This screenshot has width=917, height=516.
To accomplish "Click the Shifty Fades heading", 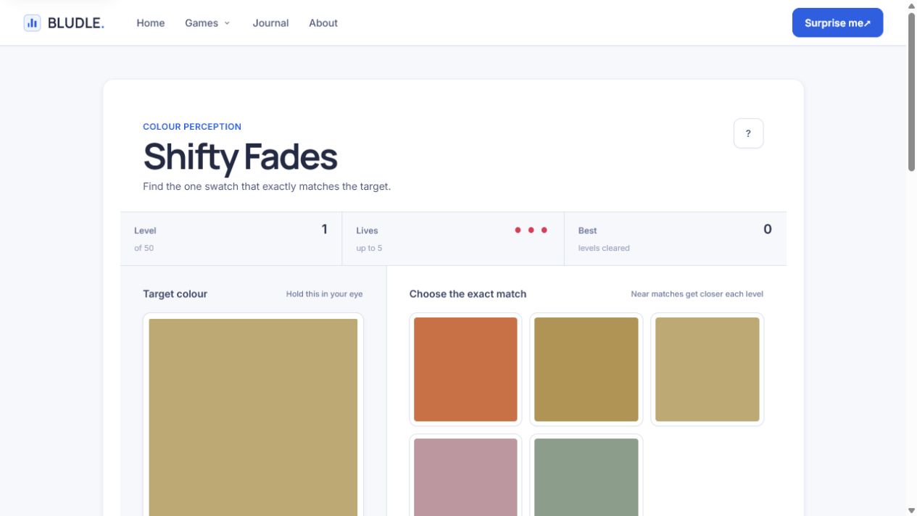I will pos(240,157).
